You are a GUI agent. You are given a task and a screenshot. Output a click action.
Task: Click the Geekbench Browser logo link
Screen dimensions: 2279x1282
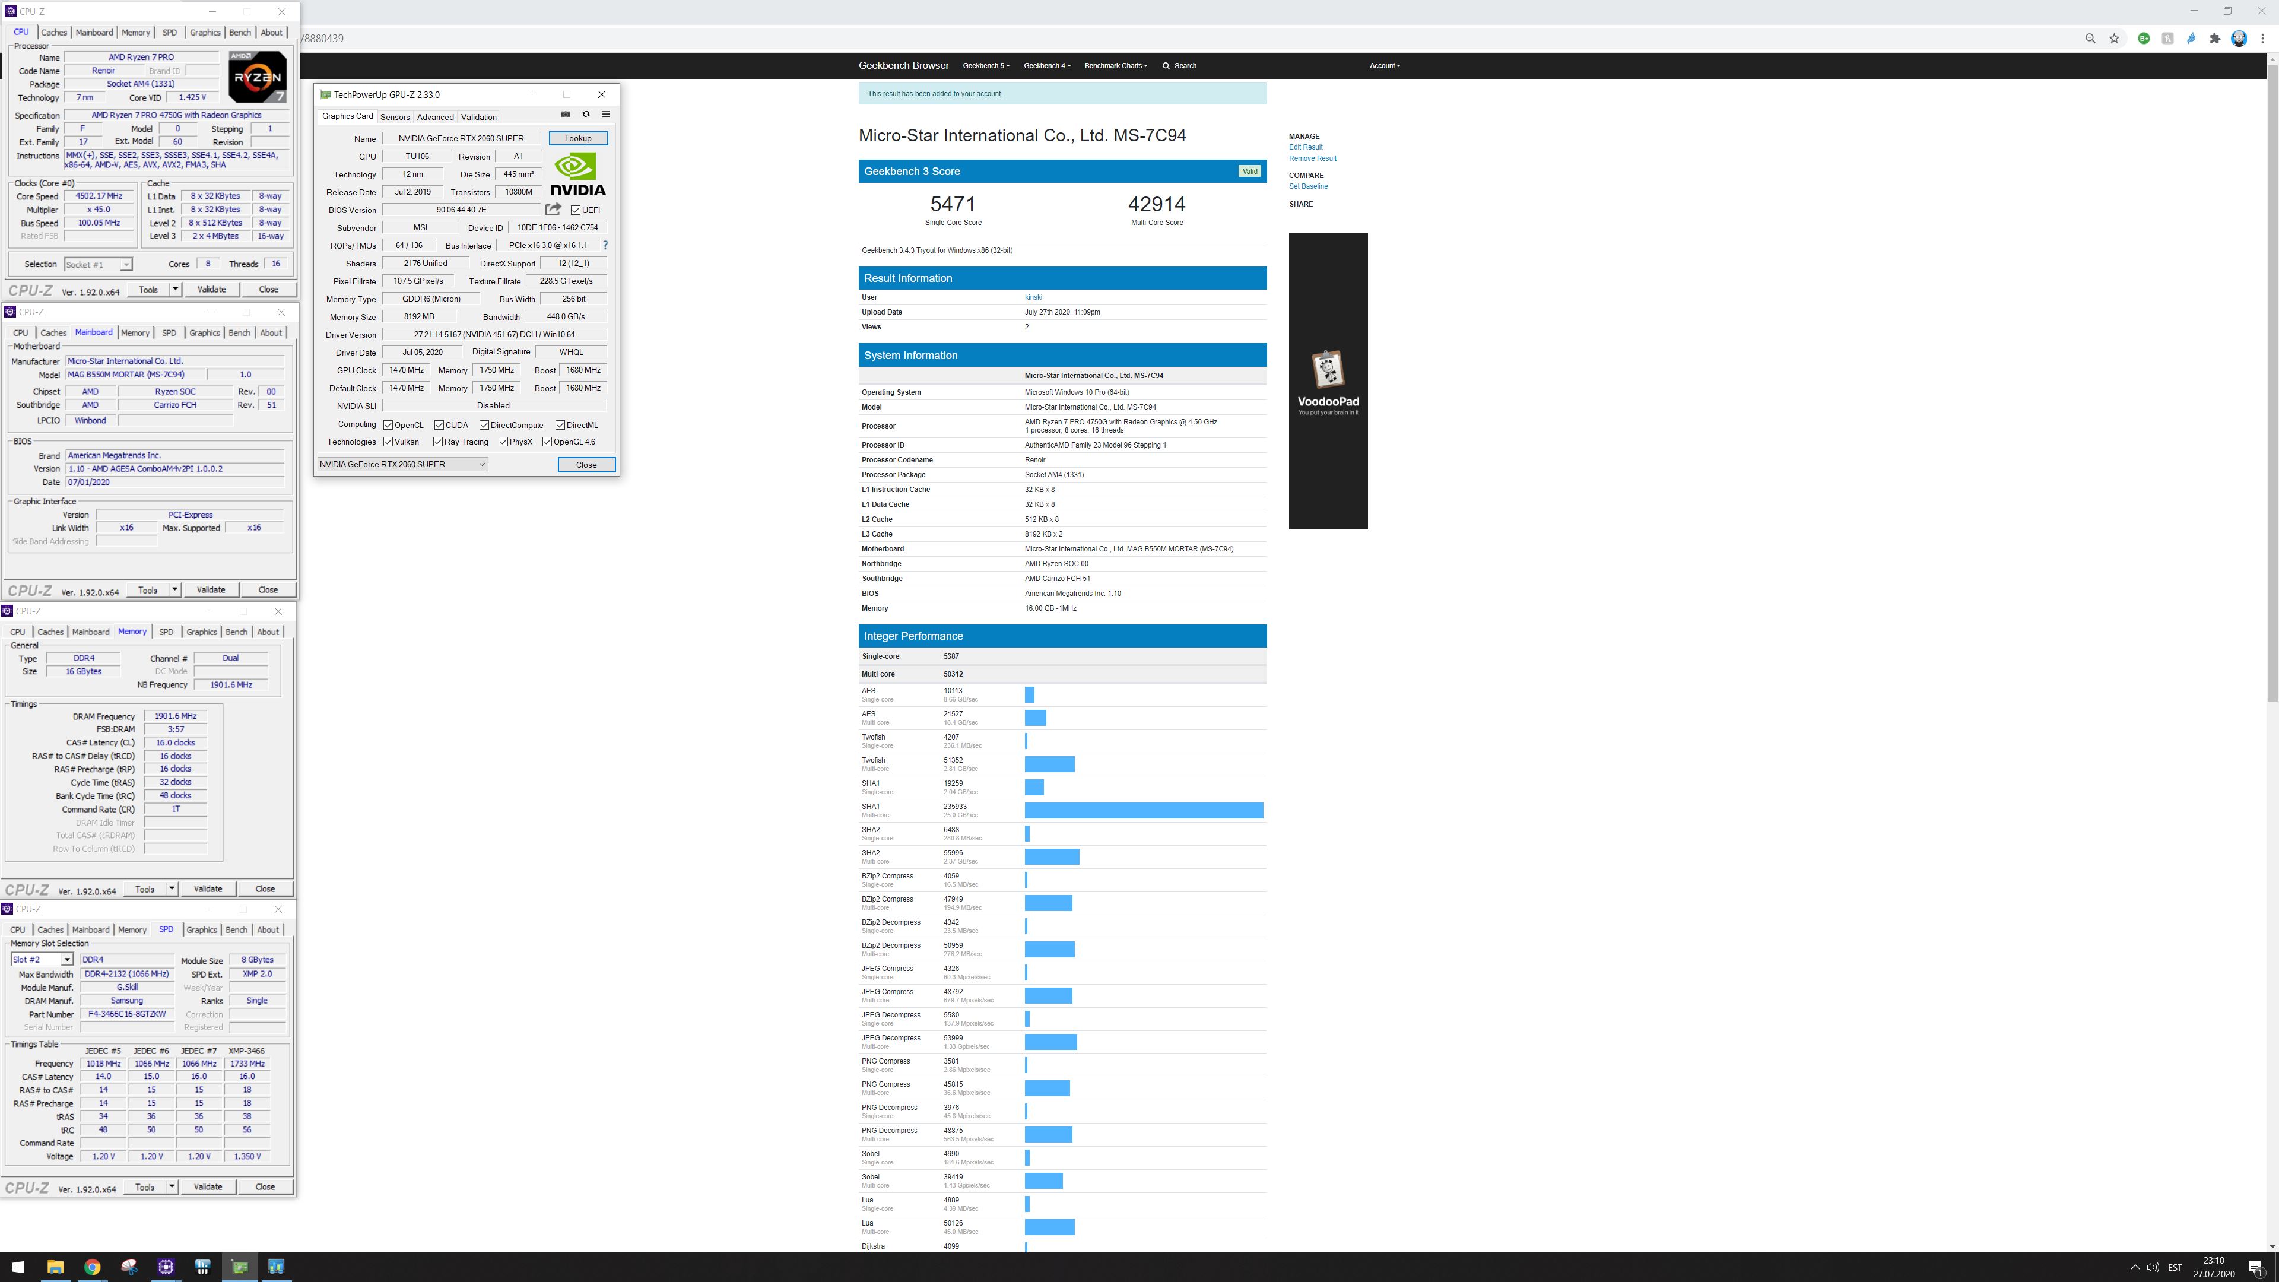click(903, 65)
